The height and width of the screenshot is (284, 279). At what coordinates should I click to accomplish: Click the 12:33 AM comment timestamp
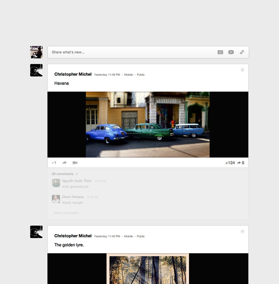click(100, 181)
